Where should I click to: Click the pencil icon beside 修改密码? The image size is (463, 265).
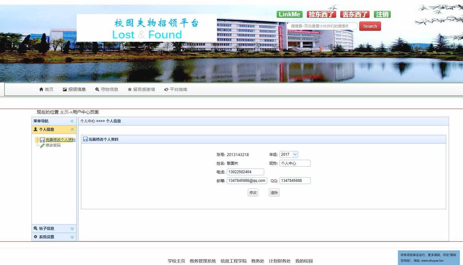42,145
